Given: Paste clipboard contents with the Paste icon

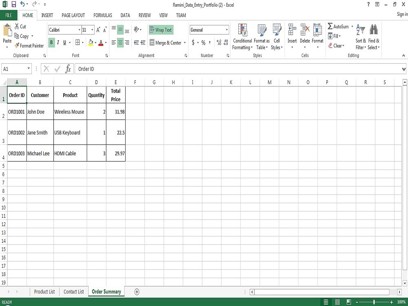Looking at the screenshot, I should [x=7, y=30].
